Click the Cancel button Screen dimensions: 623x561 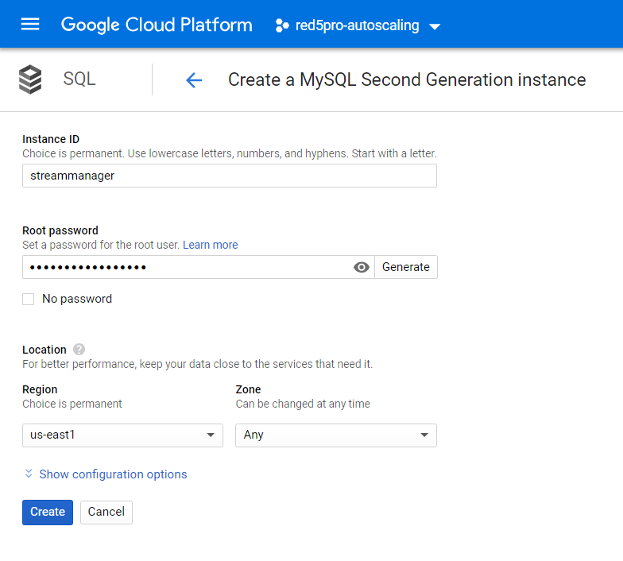coord(106,512)
